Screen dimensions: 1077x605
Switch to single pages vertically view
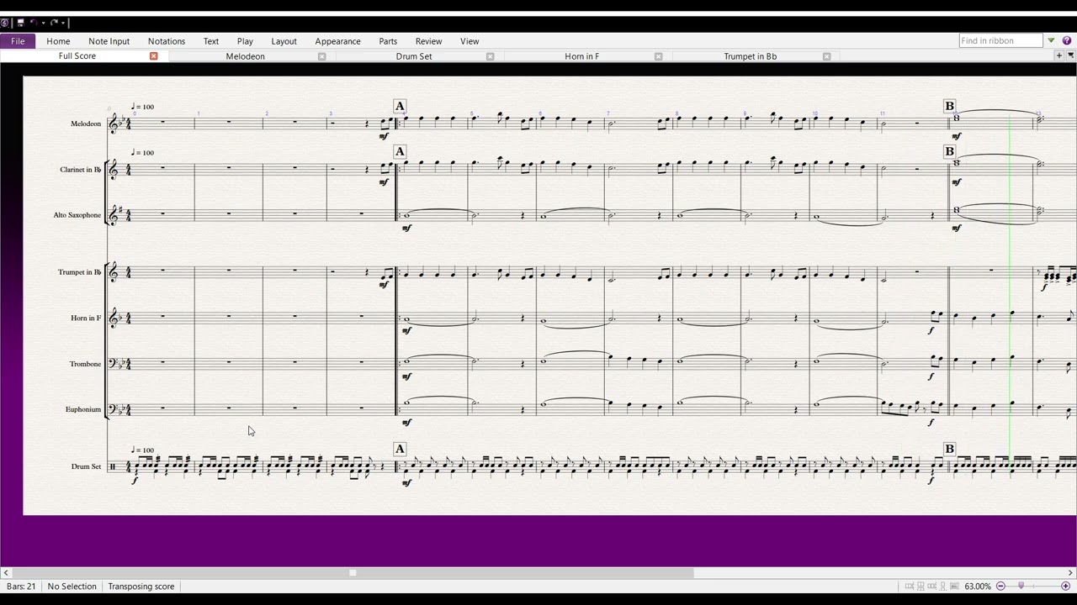tap(942, 586)
